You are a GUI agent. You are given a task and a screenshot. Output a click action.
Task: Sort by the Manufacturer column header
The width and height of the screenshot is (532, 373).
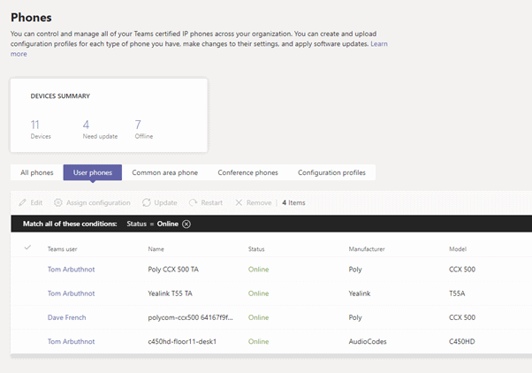pos(372,249)
